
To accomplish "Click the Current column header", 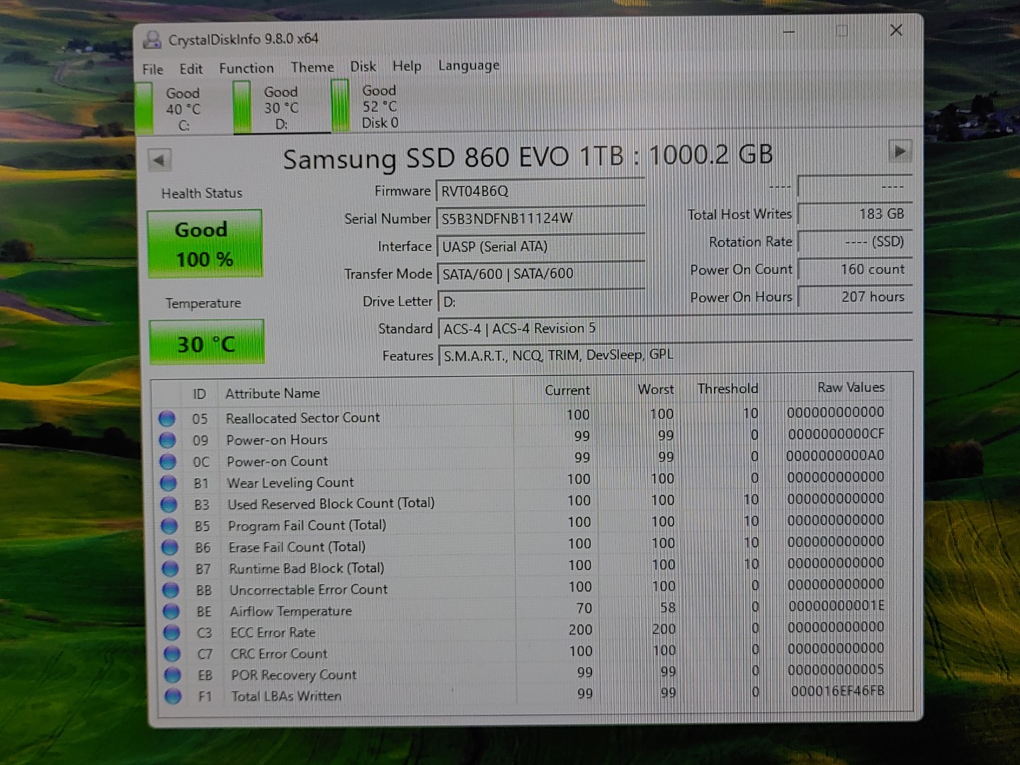I will tap(567, 390).
